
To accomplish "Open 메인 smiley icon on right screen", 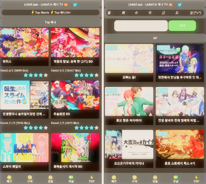I will [x=114, y=177].
